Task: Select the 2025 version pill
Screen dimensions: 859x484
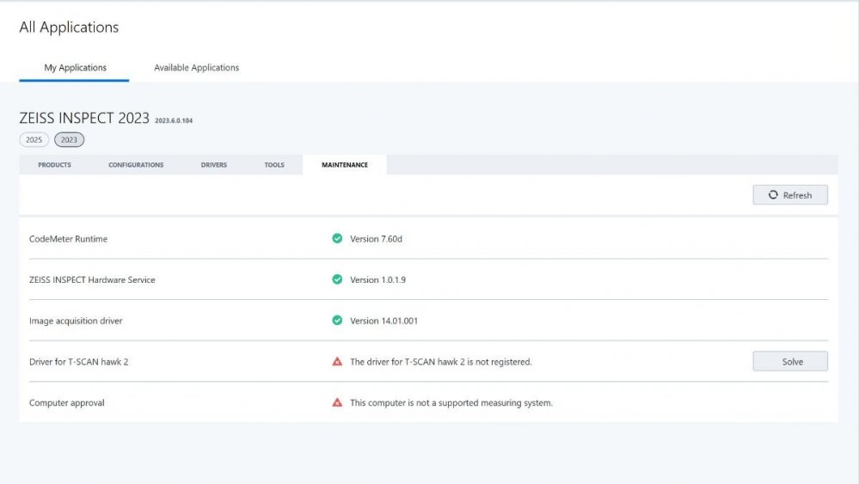Action: click(x=34, y=139)
